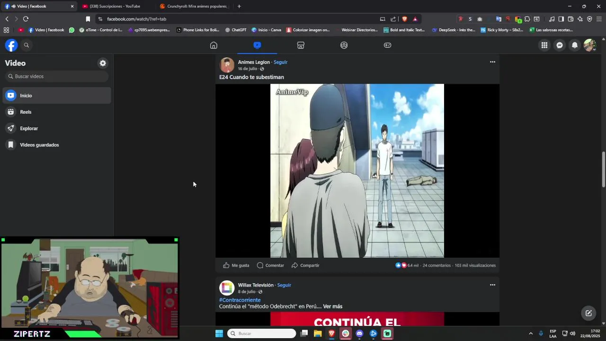Open the Facebook menu grid icon
The height and width of the screenshot is (341, 606).
point(544,45)
